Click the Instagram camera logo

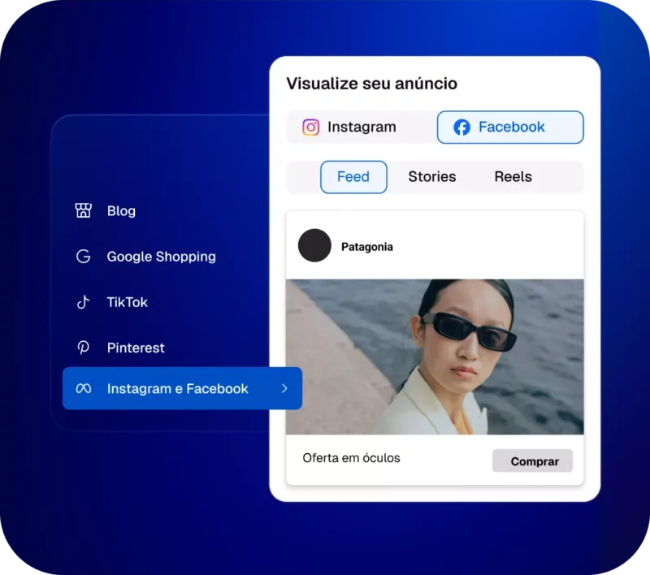pos(310,128)
